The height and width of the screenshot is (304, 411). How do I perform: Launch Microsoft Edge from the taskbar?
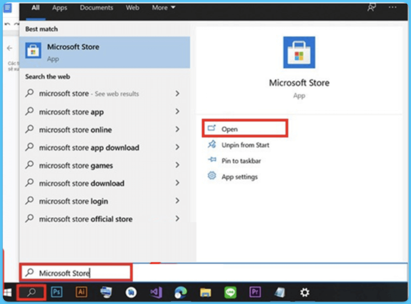pyautogui.click(x=181, y=292)
